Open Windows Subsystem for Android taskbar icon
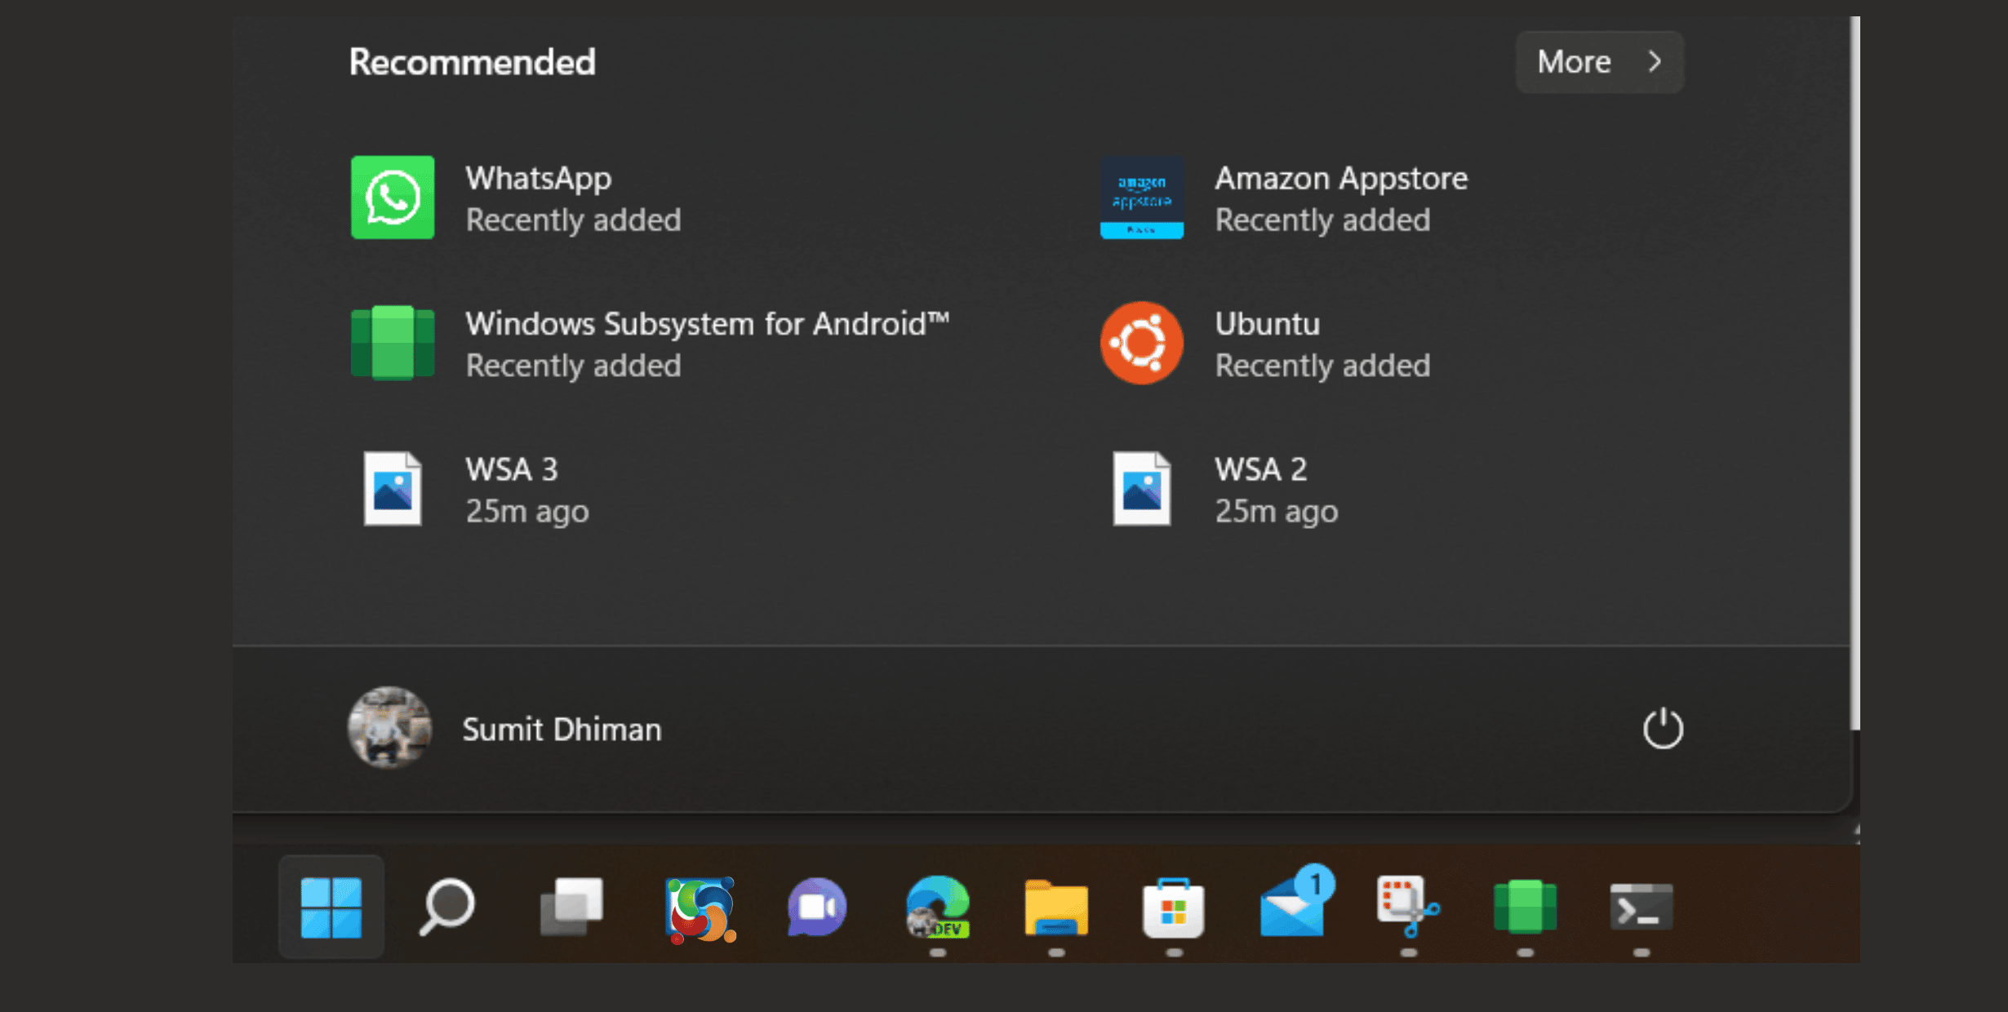Viewport: 2008px width, 1012px height. coord(1525,907)
